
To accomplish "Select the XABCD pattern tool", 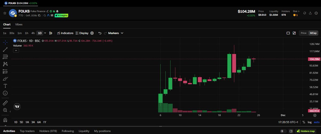I will coord(5,64).
